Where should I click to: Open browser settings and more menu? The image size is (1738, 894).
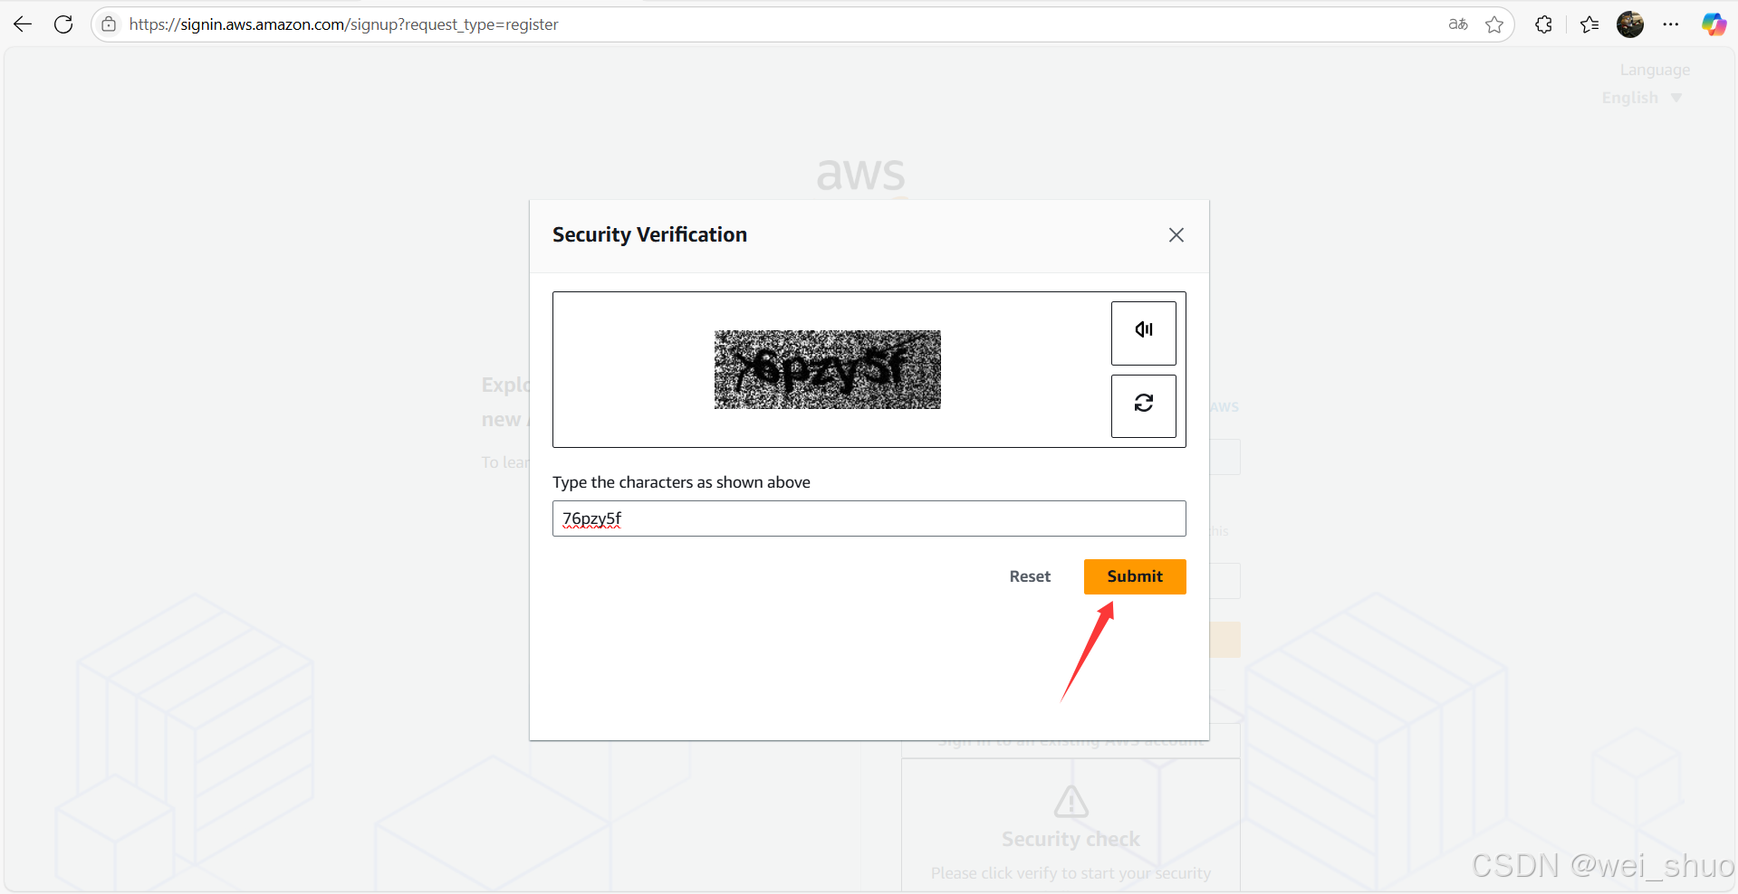1671,24
